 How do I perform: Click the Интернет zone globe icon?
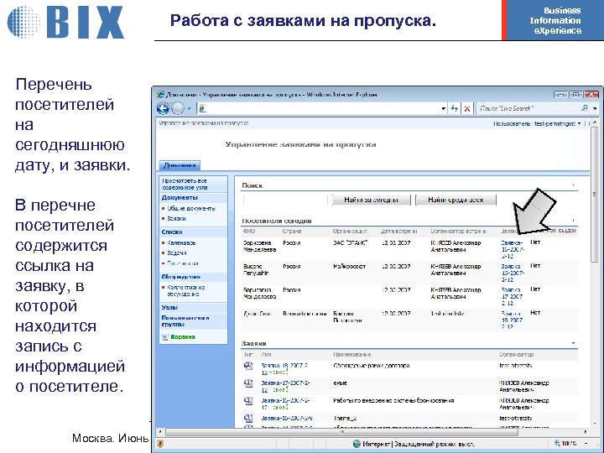click(357, 444)
